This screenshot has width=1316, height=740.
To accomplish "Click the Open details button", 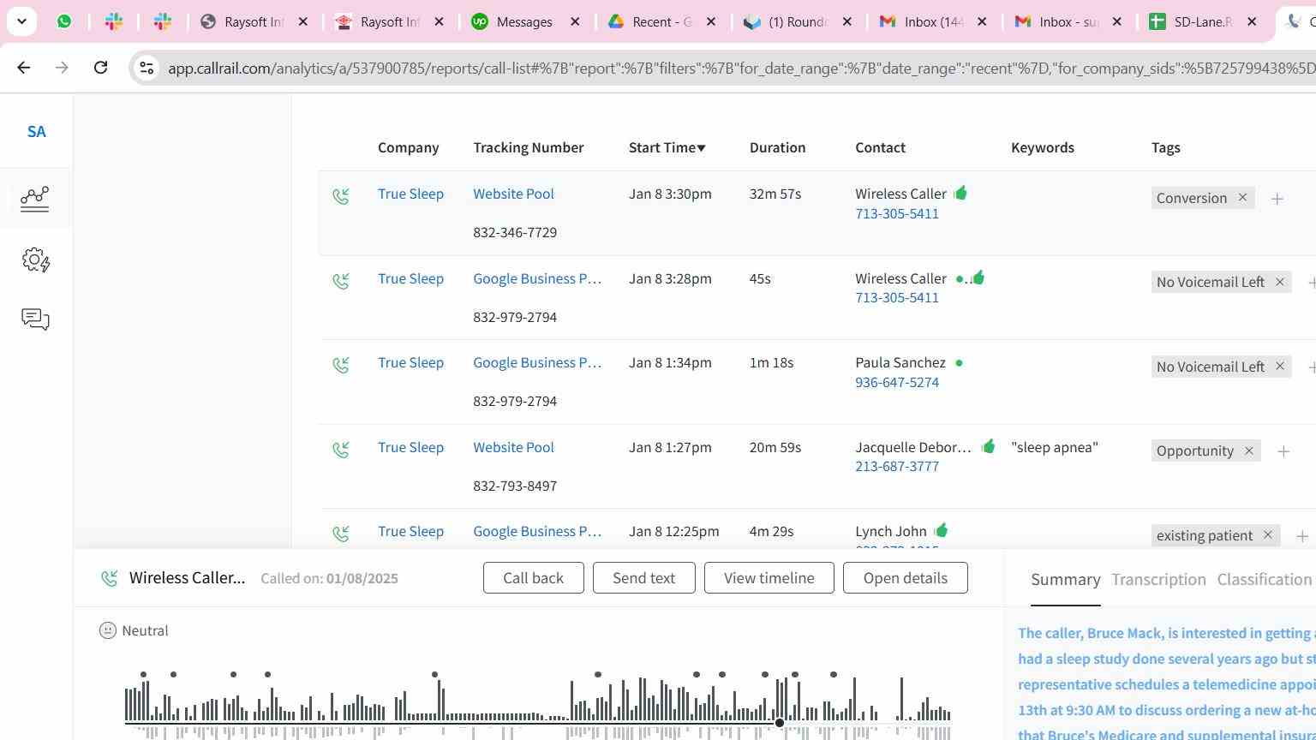I will click(905, 578).
